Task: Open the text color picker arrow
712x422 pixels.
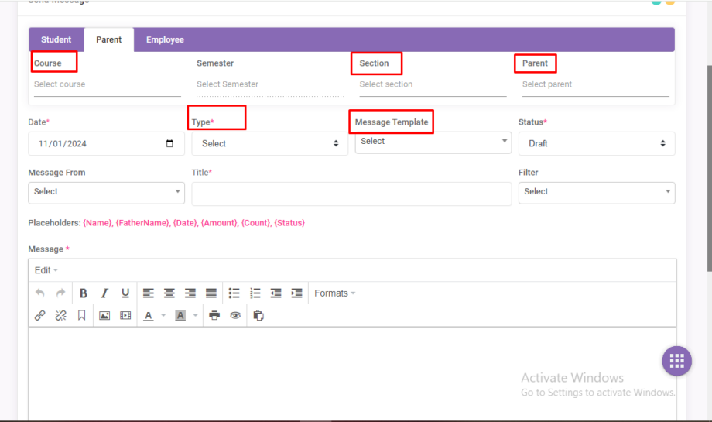Action: (163, 316)
